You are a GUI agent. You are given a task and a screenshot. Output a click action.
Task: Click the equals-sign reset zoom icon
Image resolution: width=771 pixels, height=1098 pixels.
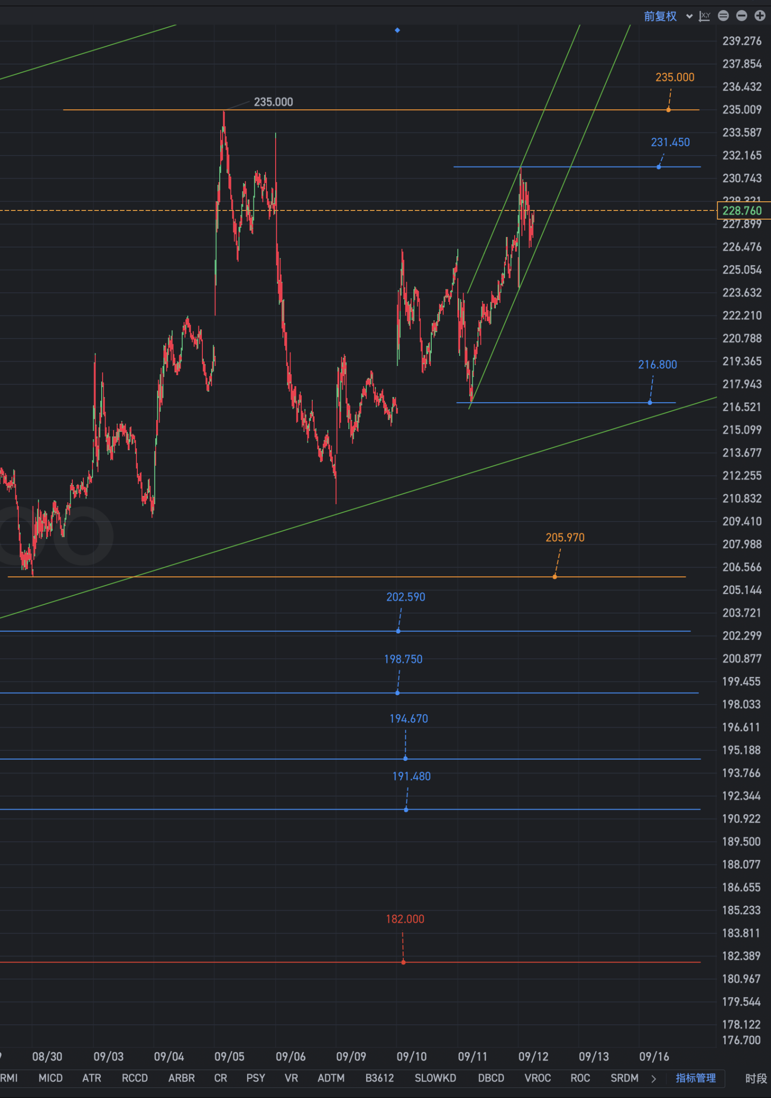723,16
